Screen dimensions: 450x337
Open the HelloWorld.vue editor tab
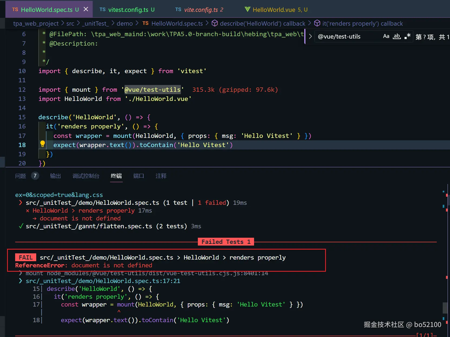[276, 9]
